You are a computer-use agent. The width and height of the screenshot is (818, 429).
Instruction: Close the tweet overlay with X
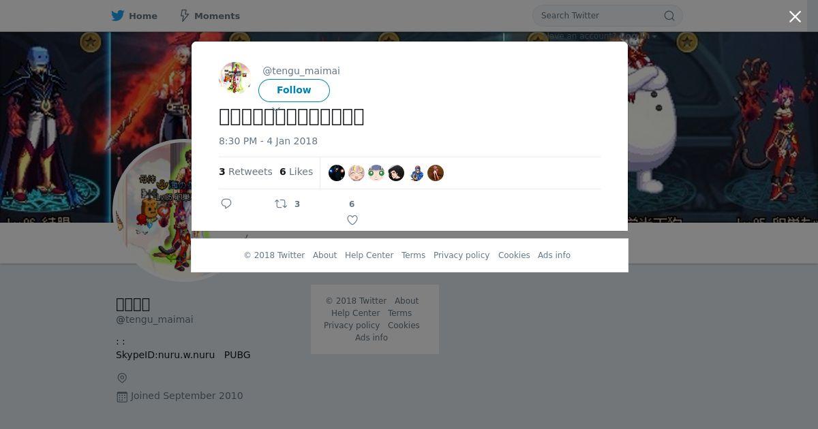[x=795, y=17]
